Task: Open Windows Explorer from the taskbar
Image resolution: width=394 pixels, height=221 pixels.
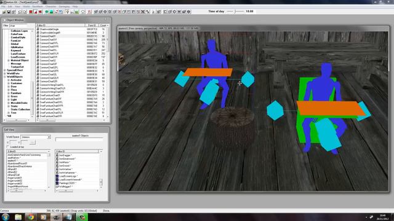Action: click(18, 217)
